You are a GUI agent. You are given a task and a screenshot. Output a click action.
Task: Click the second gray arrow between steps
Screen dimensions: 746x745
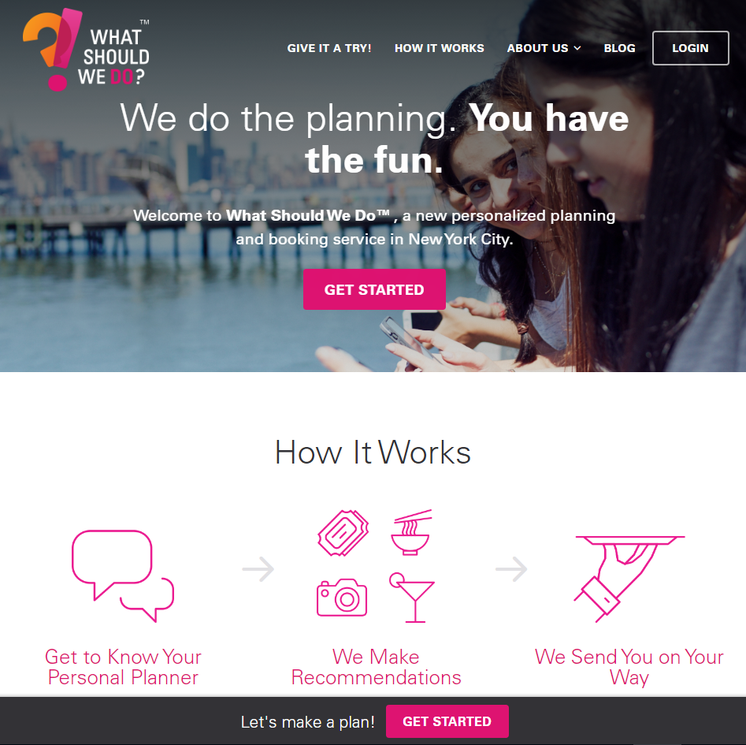tap(511, 568)
